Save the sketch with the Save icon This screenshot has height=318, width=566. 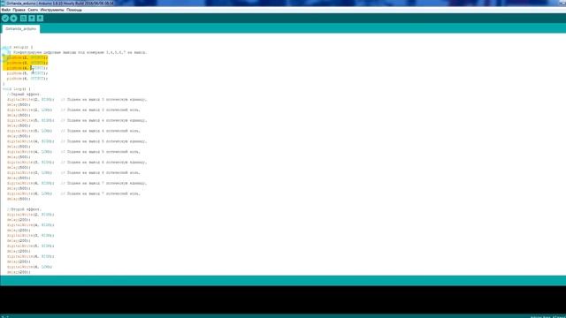[40, 19]
